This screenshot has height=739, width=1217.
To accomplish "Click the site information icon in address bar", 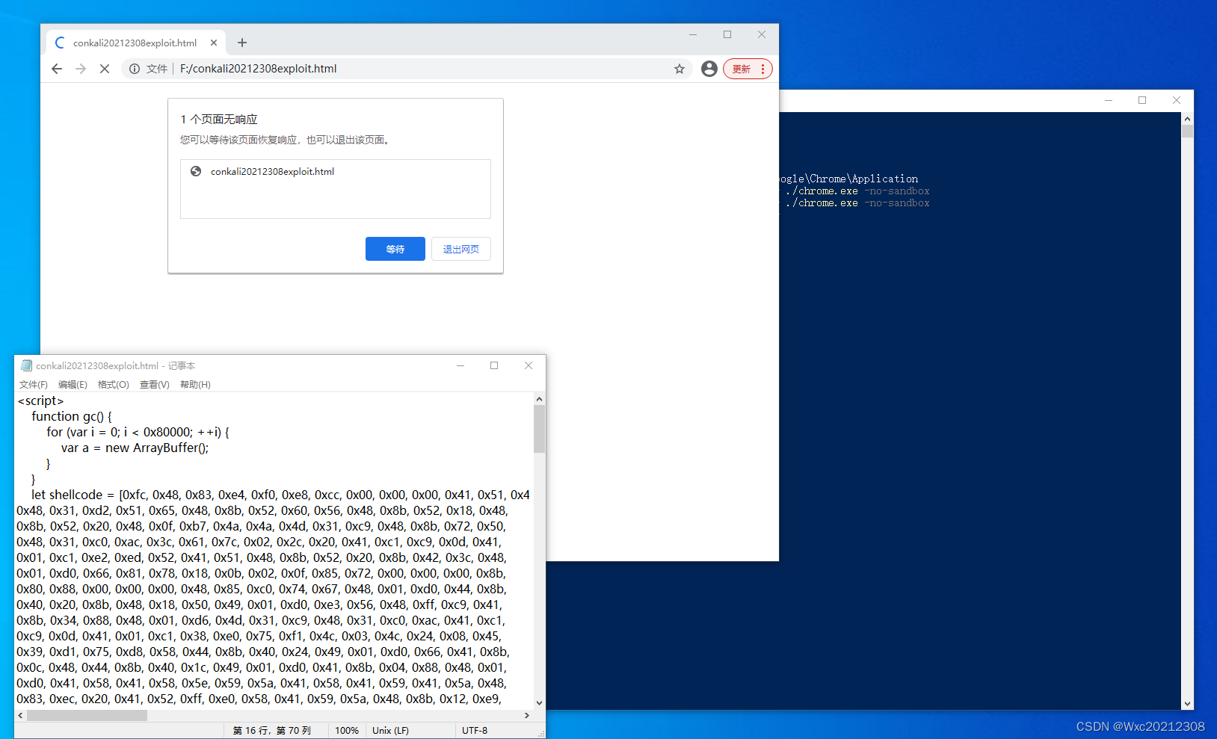I will [x=135, y=69].
